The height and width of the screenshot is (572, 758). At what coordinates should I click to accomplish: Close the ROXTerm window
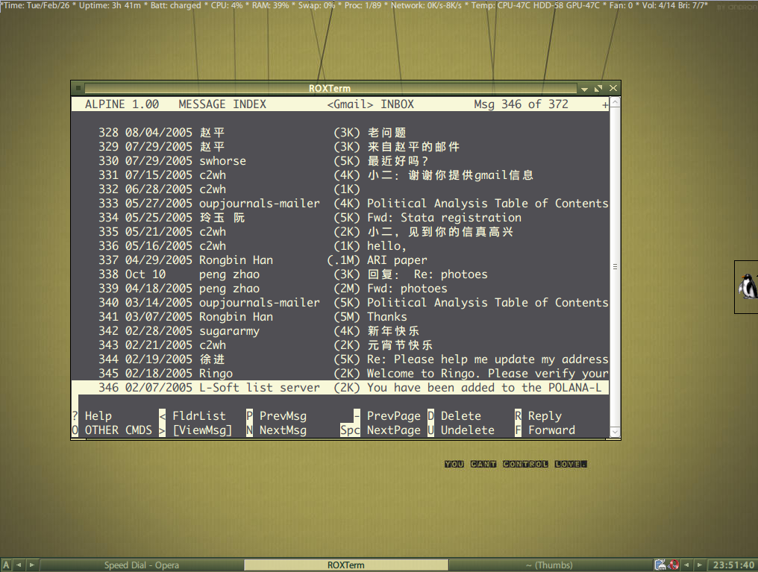613,88
